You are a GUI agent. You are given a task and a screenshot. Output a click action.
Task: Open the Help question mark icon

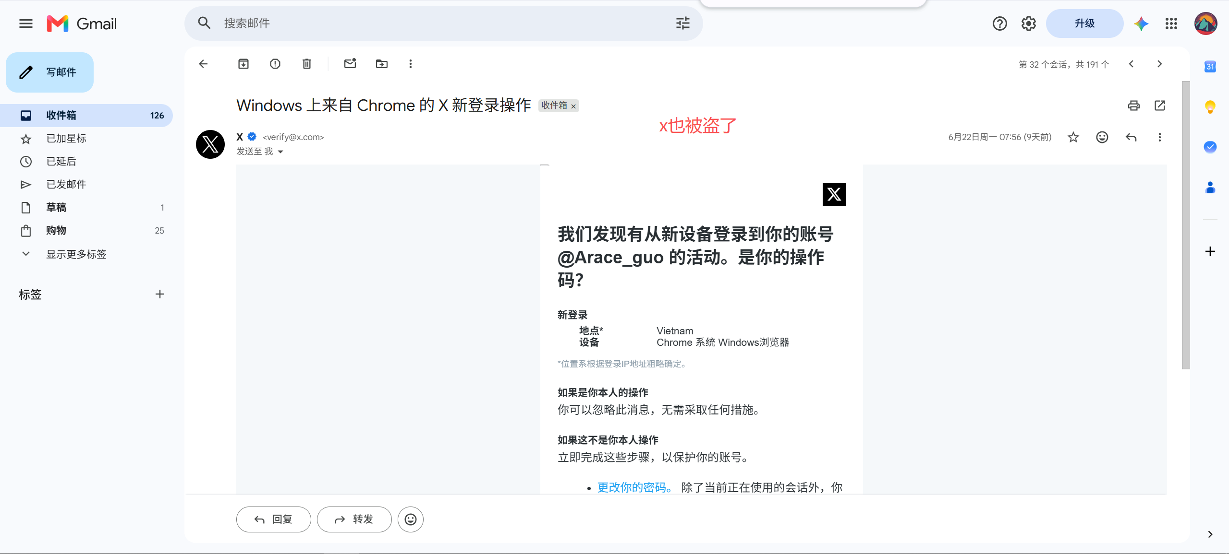click(x=999, y=24)
